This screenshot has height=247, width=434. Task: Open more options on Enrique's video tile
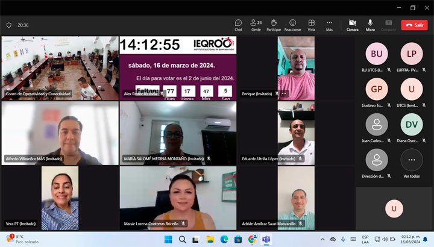click(x=285, y=94)
